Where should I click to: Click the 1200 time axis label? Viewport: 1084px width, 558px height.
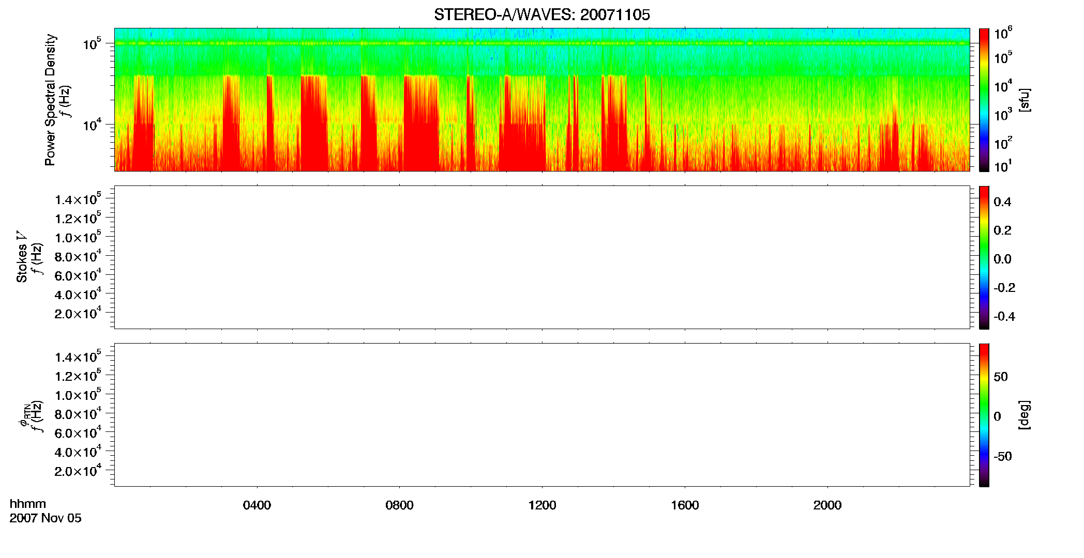(542, 505)
